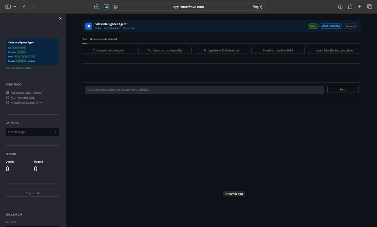This screenshot has height=227, width=377.
Task: Click the Agent identity best practices suggestion
Action: [x=334, y=50]
